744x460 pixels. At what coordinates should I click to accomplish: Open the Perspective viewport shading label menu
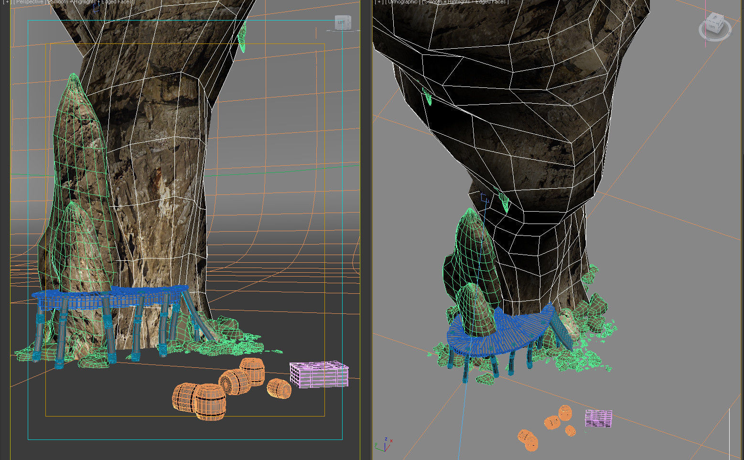click(90, 2)
